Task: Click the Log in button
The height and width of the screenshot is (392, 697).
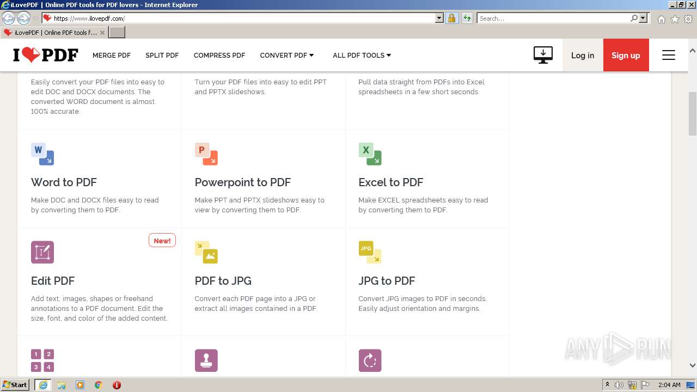Action: point(583,55)
